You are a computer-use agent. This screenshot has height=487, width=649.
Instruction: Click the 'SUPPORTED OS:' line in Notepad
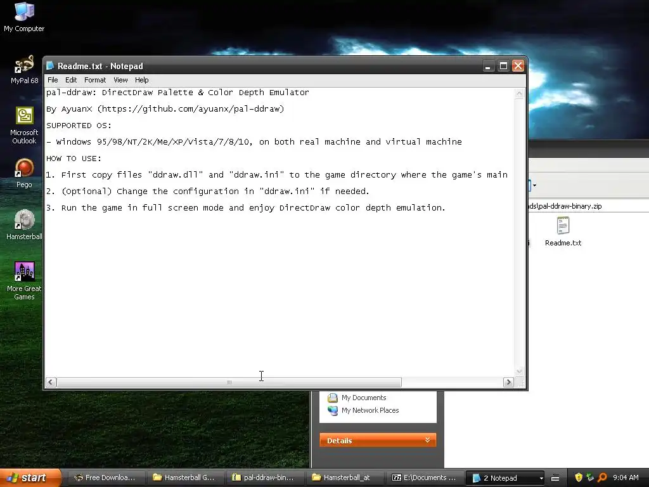tap(79, 125)
